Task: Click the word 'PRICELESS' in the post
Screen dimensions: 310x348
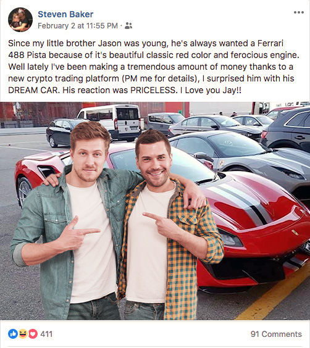Action: 153,90
